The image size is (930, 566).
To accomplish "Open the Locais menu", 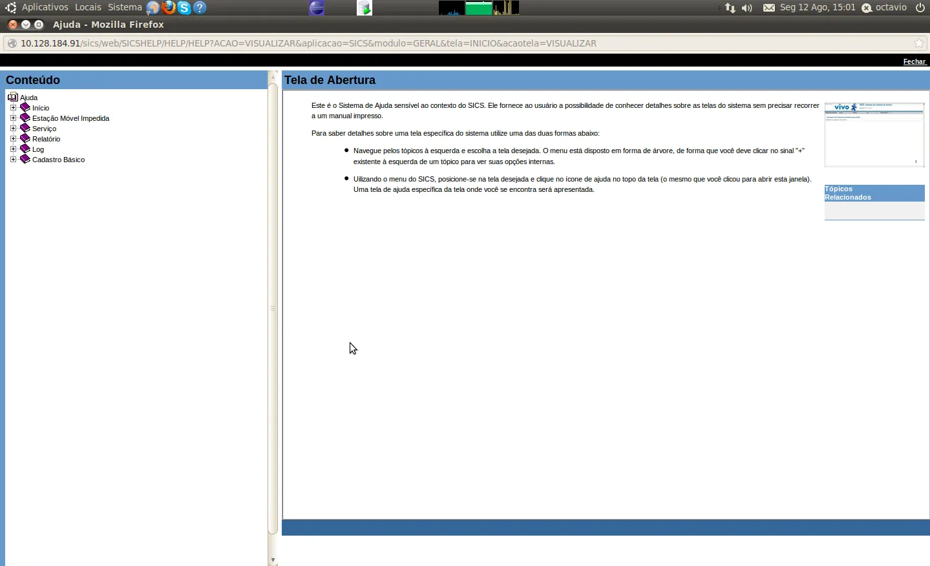I will click(x=88, y=8).
